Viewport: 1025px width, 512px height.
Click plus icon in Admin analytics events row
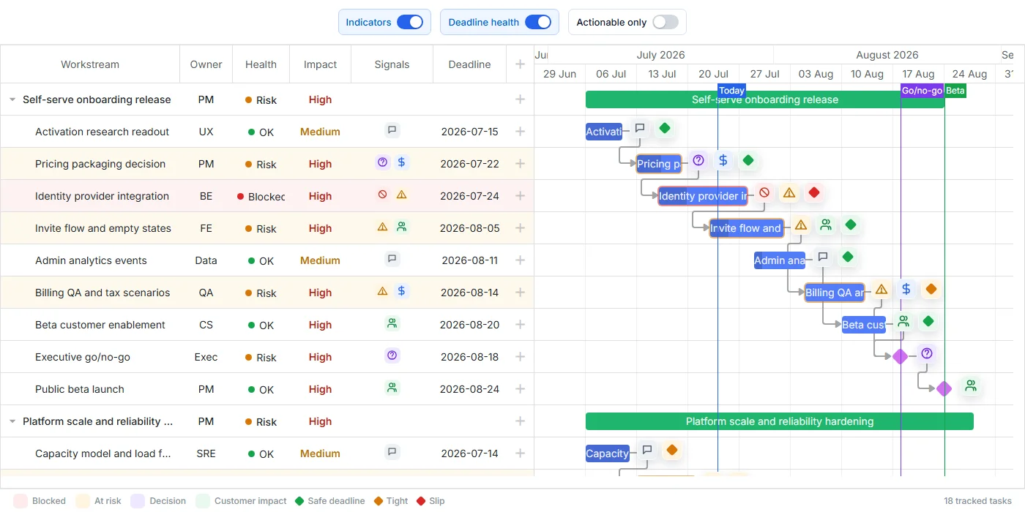(x=520, y=260)
